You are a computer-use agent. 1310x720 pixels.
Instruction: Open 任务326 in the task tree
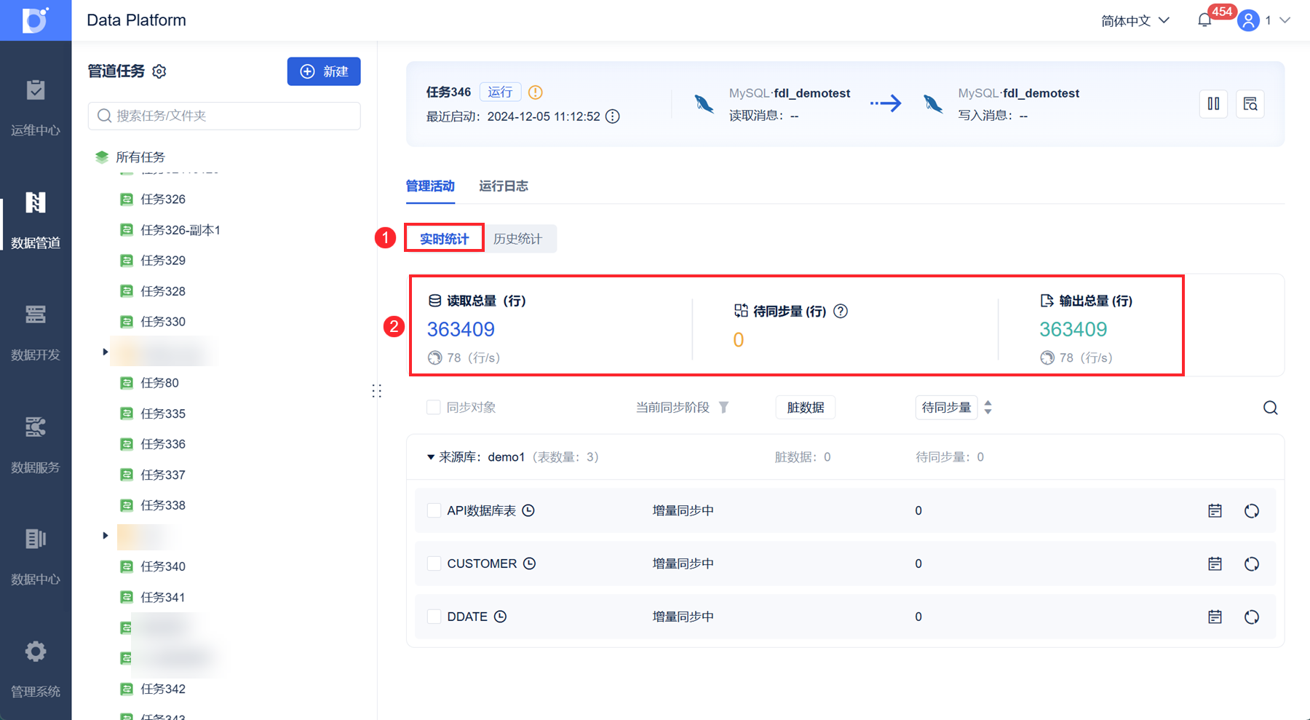(163, 199)
